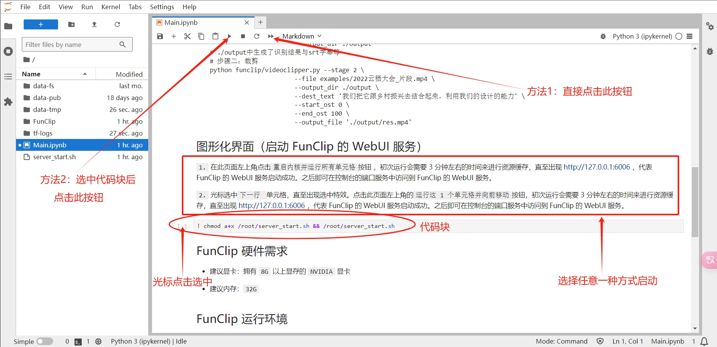This screenshot has height=347, width=717.
Task: Select the data-fs folder
Action: [x=82, y=86]
